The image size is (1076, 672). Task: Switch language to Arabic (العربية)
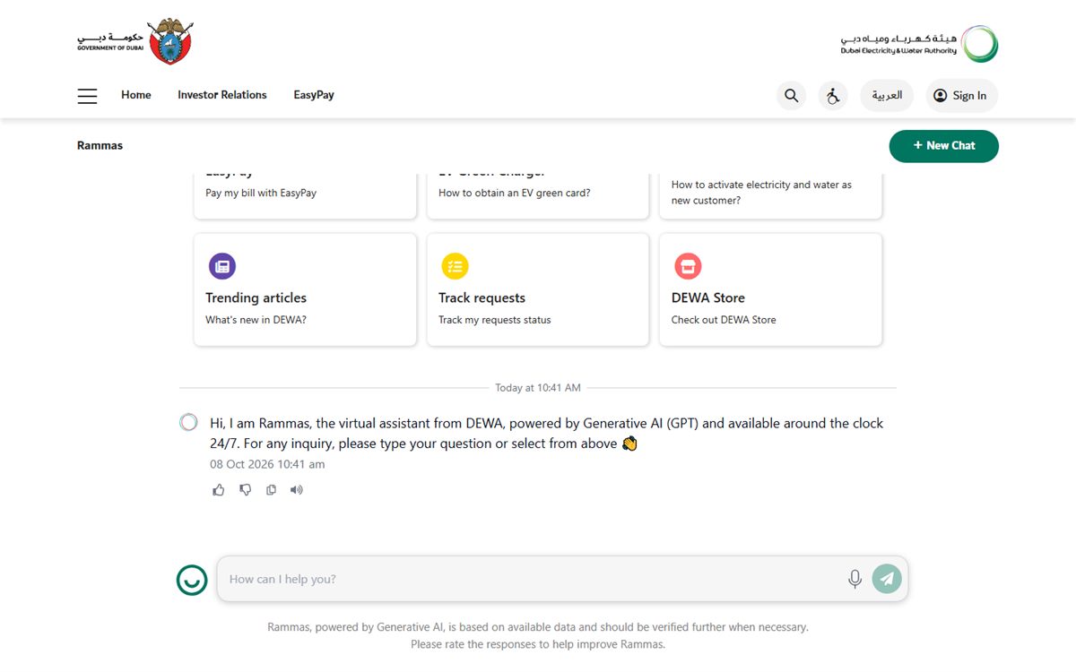tap(887, 96)
